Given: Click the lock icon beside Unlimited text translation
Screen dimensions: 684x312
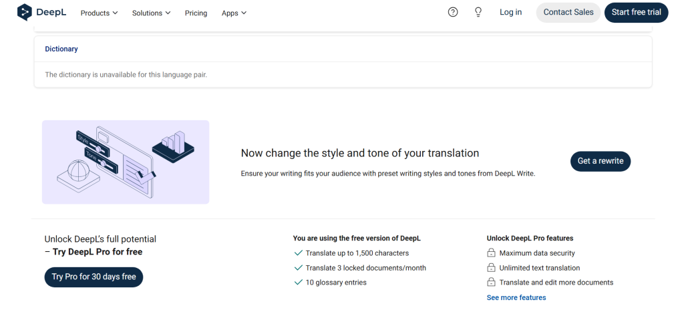Looking at the screenshot, I should 491,268.
